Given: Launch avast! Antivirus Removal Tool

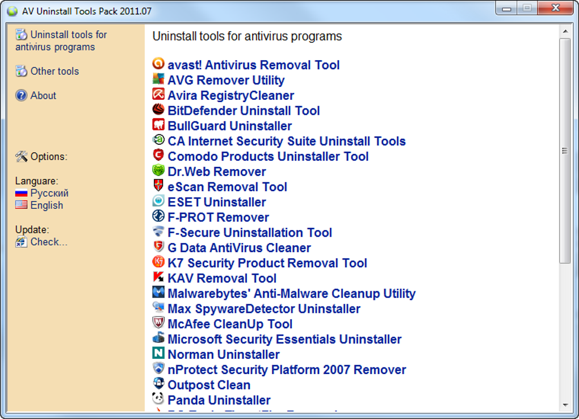Looking at the screenshot, I should pyautogui.click(x=254, y=65).
